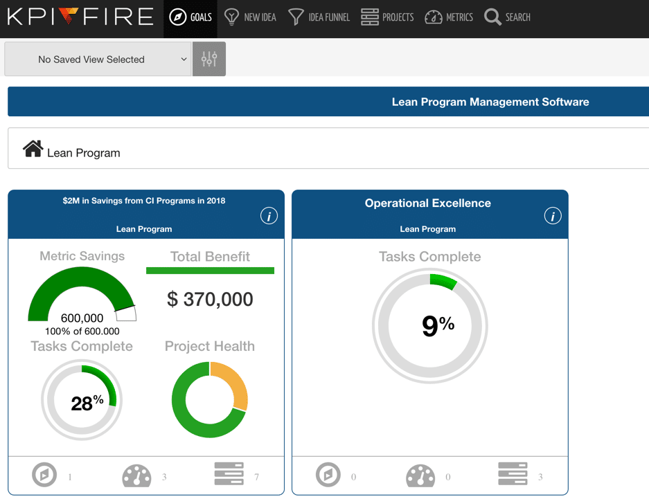Click metrics gauge icon on $2M Savings card
Image resolution: width=649 pixels, height=499 pixels.
pyautogui.click(x=136, y=476)
